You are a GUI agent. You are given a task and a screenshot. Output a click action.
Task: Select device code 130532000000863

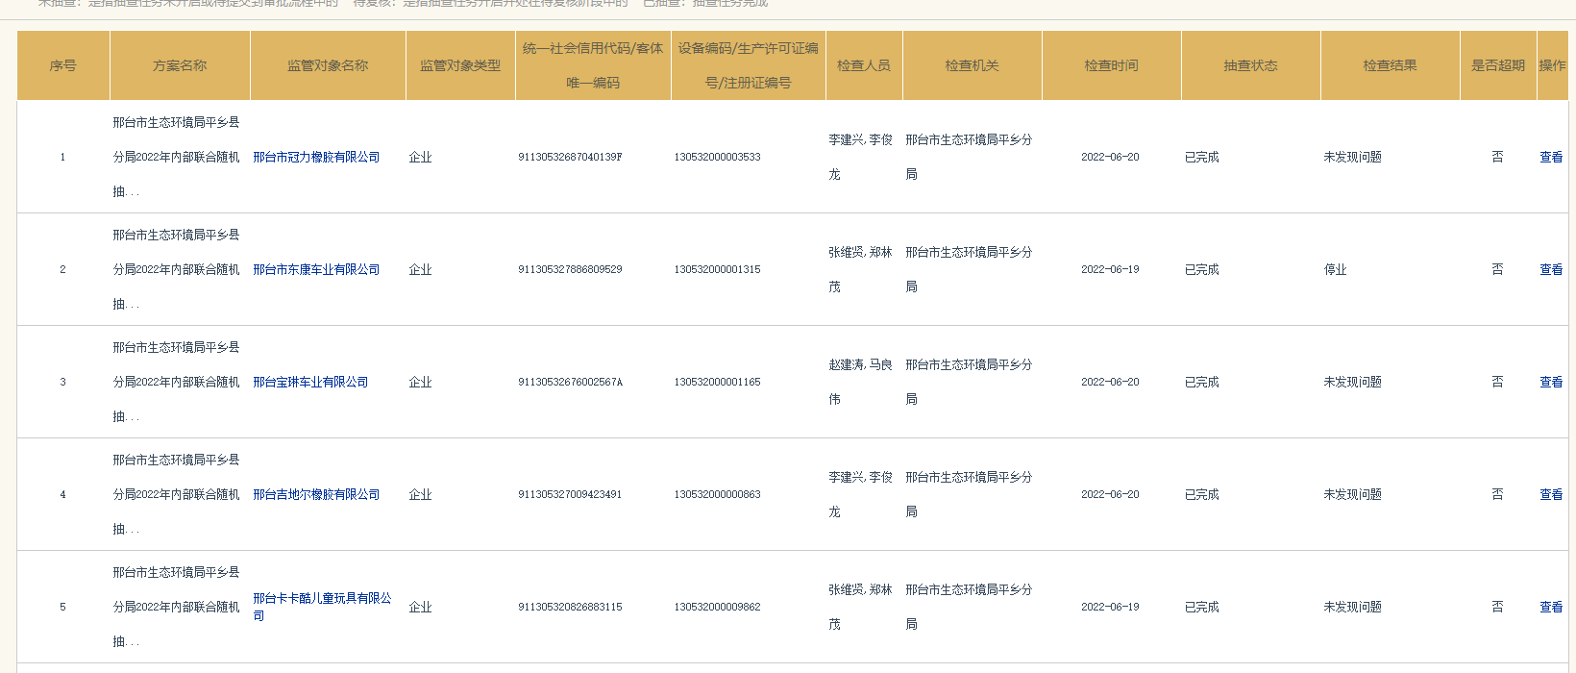pos(717,494)
